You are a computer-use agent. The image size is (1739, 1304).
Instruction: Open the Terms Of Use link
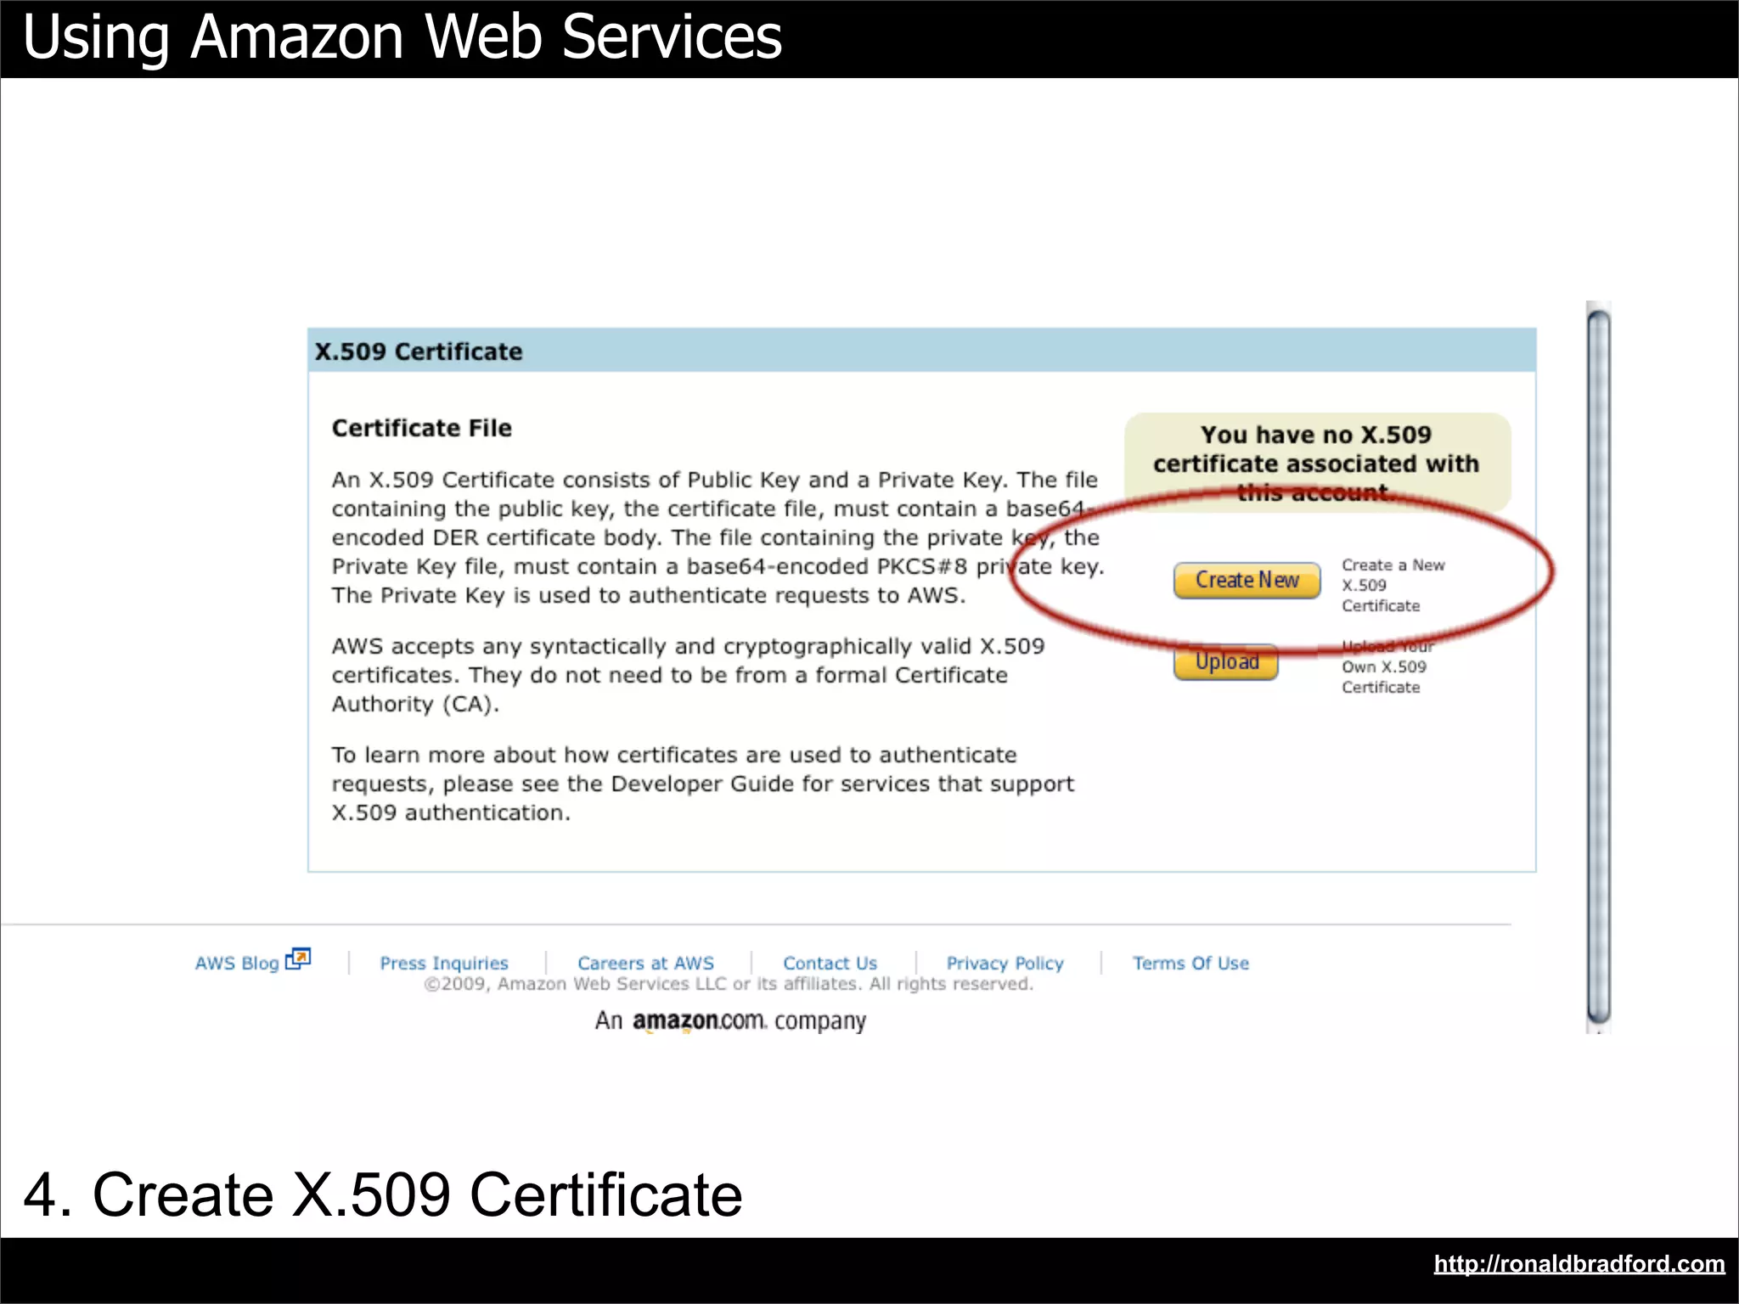pyautogui.click(x=1190, y=963)
